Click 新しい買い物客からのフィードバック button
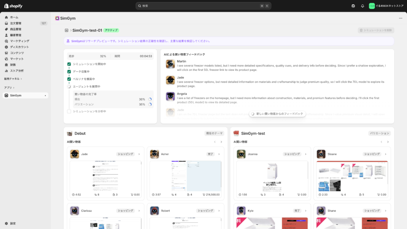 click(277, 114)
